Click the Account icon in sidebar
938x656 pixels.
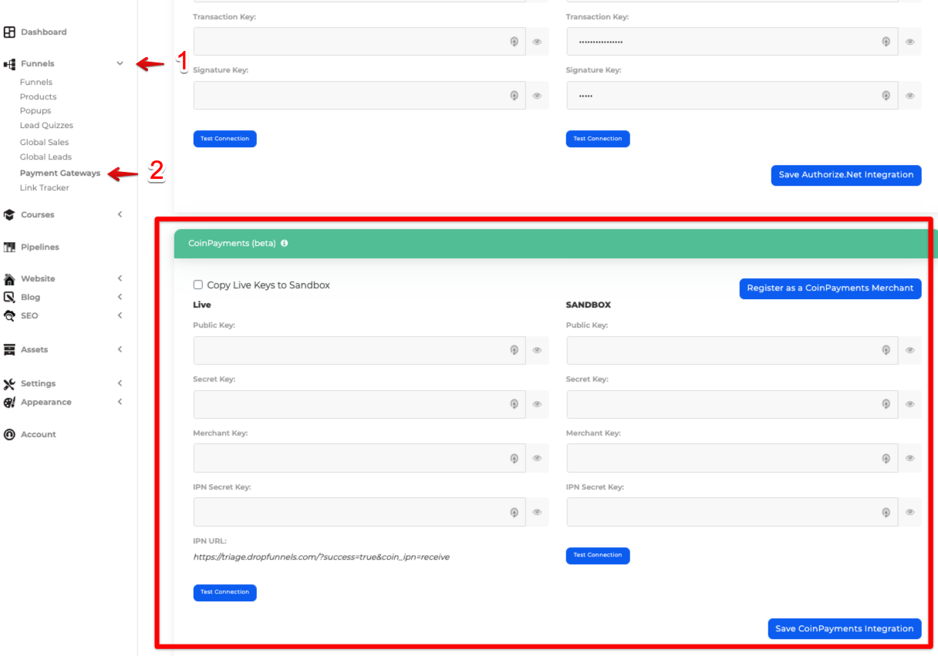(9, 435)
